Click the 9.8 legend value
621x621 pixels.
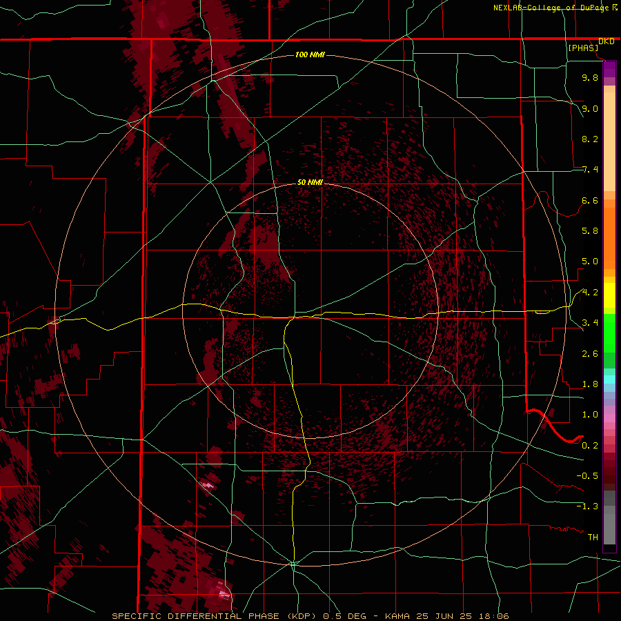click(590, 77)
